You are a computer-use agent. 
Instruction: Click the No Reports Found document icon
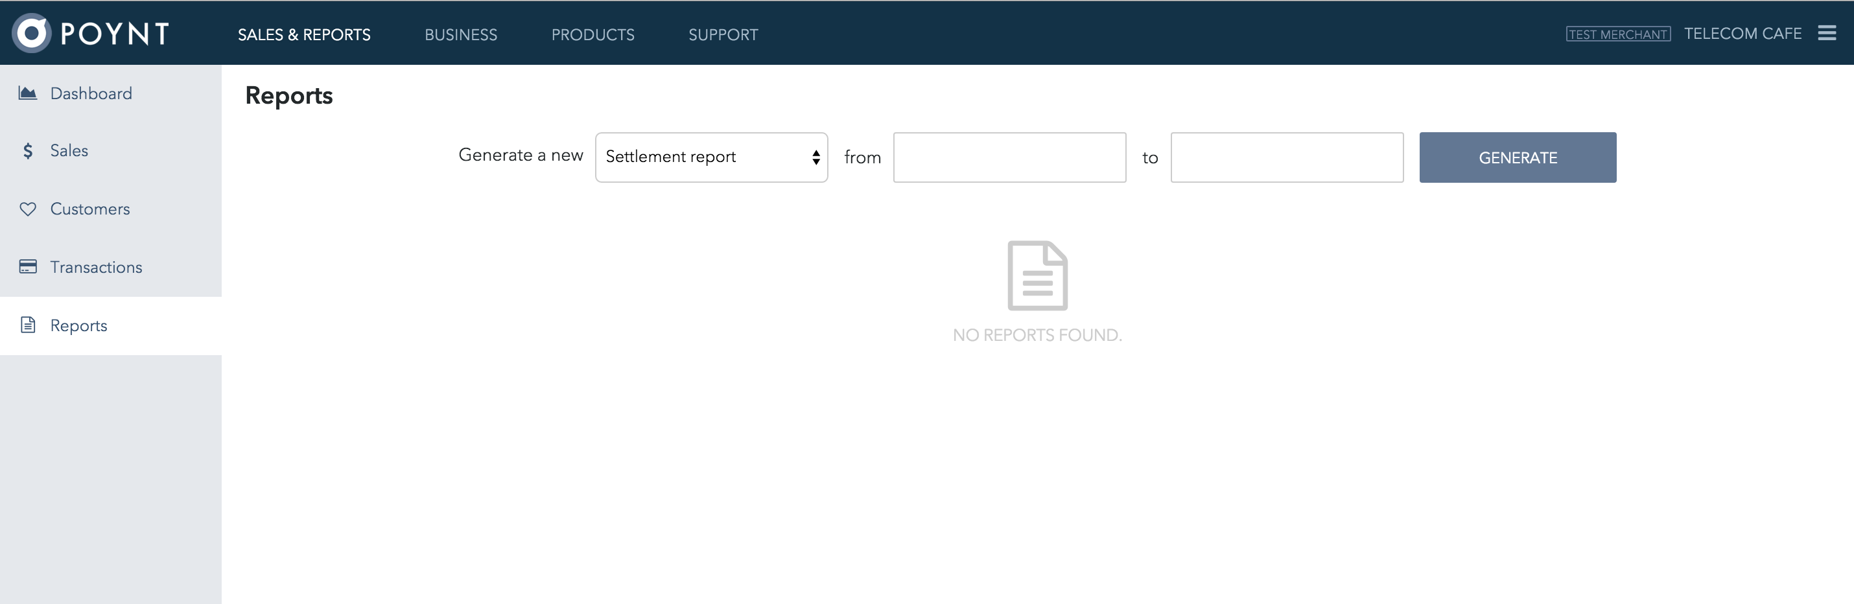1037,275
